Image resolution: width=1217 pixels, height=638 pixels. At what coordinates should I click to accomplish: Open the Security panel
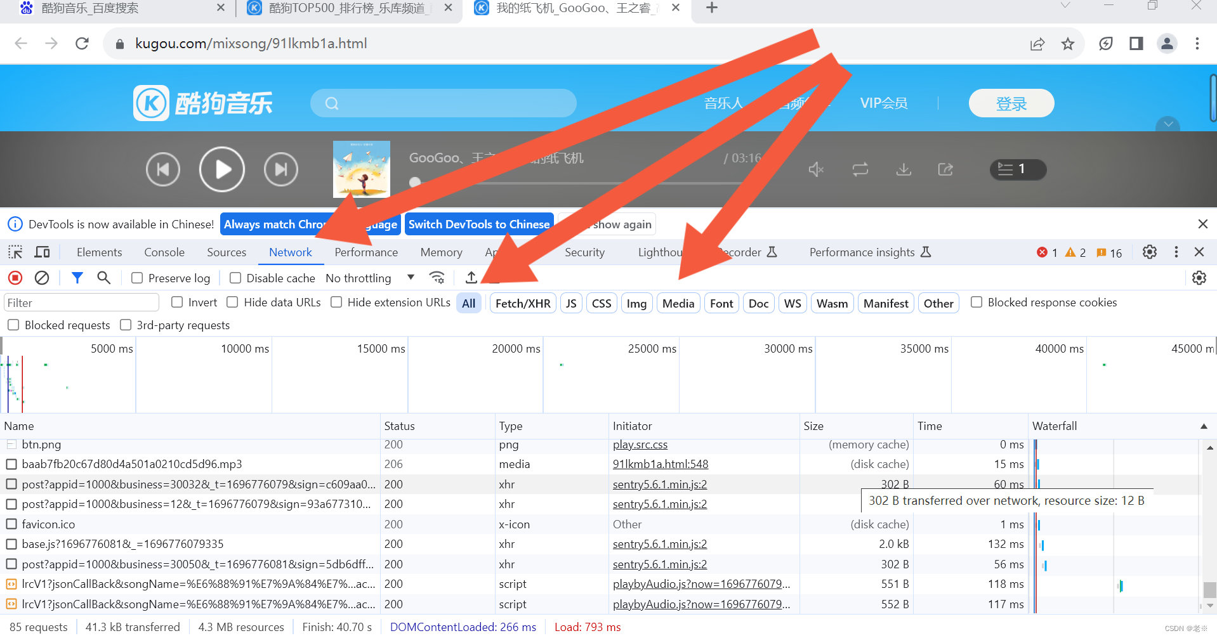[x=584, y=252]
